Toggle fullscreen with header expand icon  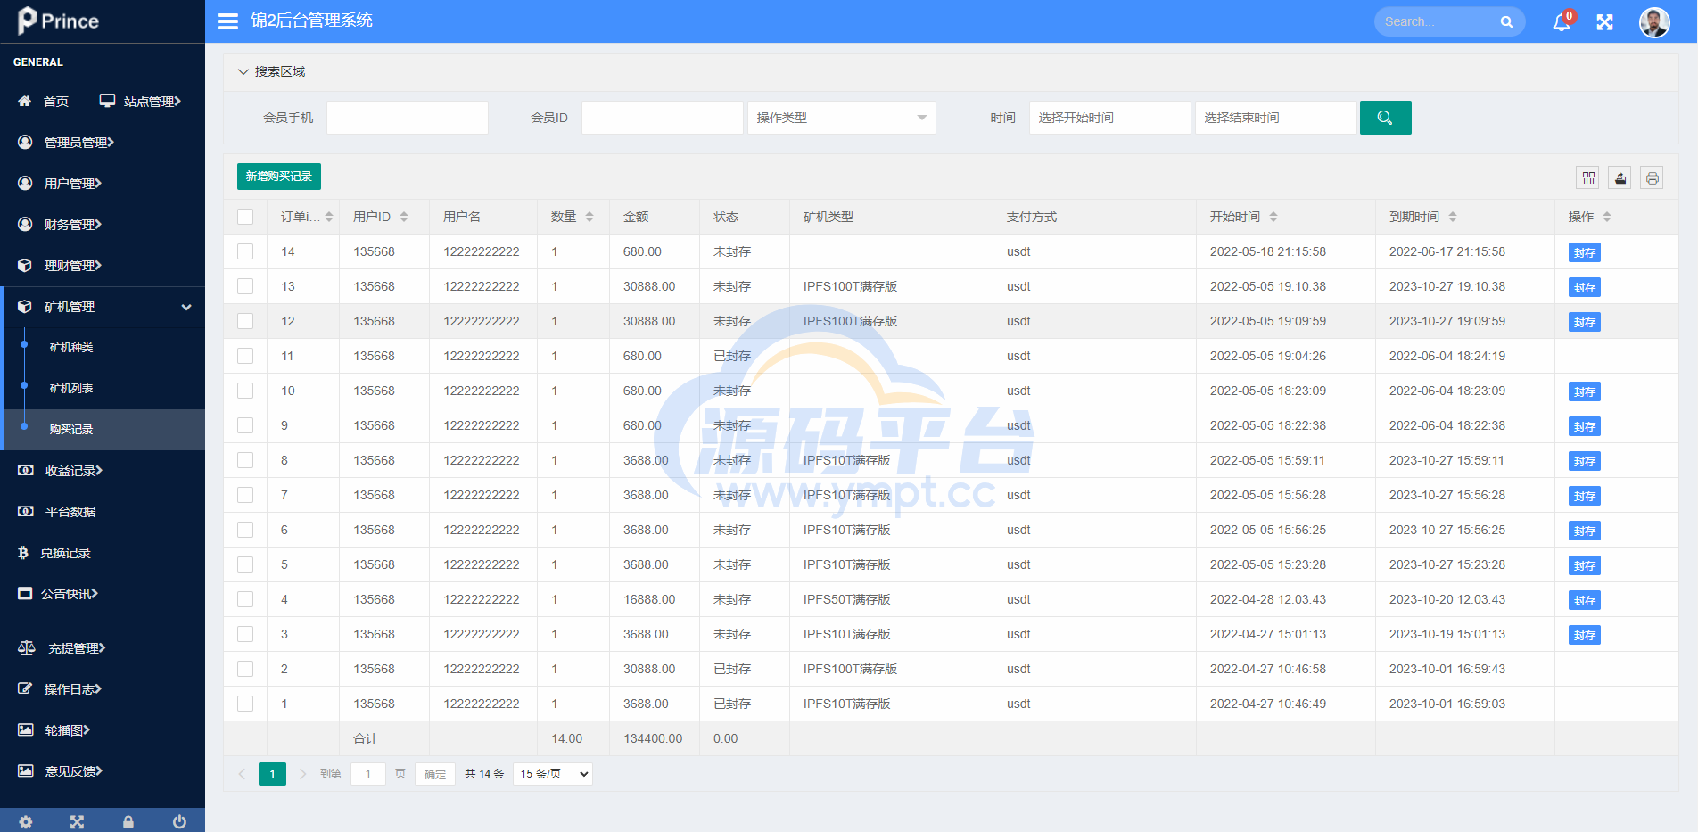1605,22
